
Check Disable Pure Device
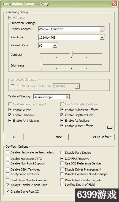click(x=62, y=152)
